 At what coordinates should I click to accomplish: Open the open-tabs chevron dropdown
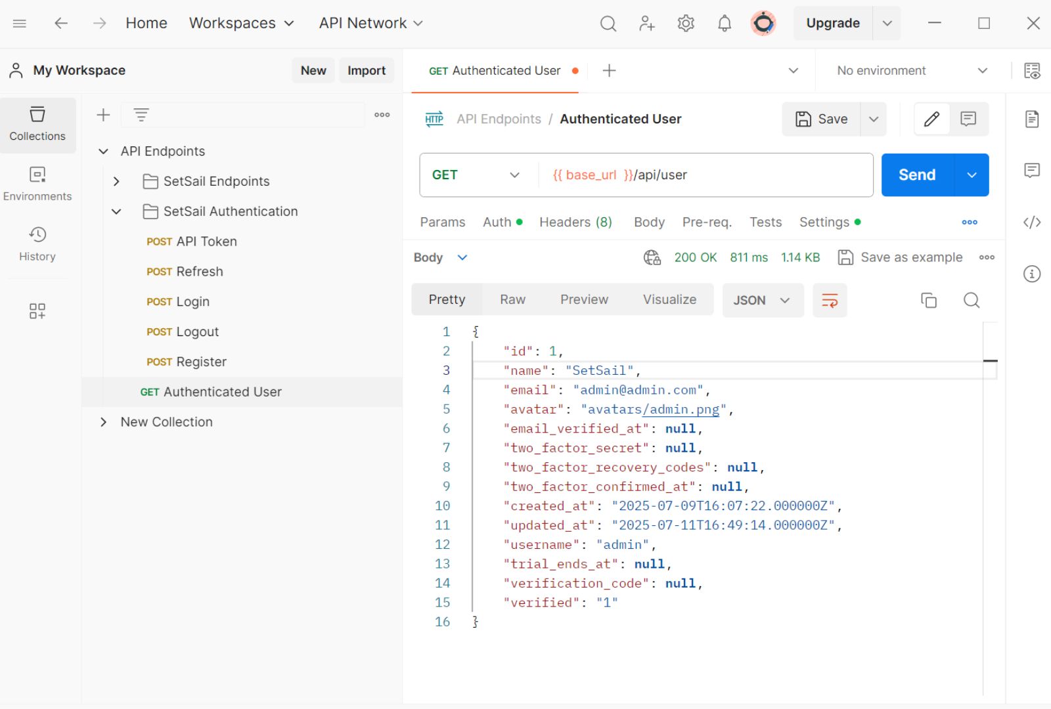(793, 70)
